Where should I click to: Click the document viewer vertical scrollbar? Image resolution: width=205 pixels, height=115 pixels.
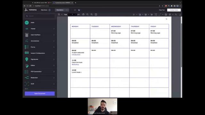click(x=181, y=45)
